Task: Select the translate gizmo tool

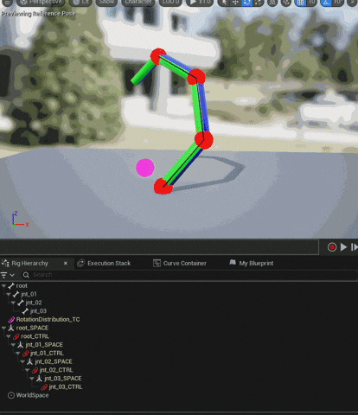Action: (235, 3)
